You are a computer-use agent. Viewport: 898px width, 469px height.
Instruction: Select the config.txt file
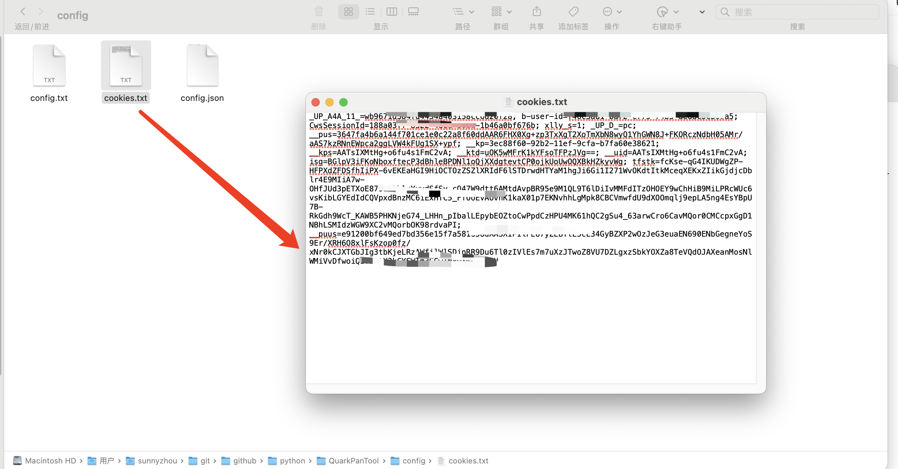coord(49,65)
